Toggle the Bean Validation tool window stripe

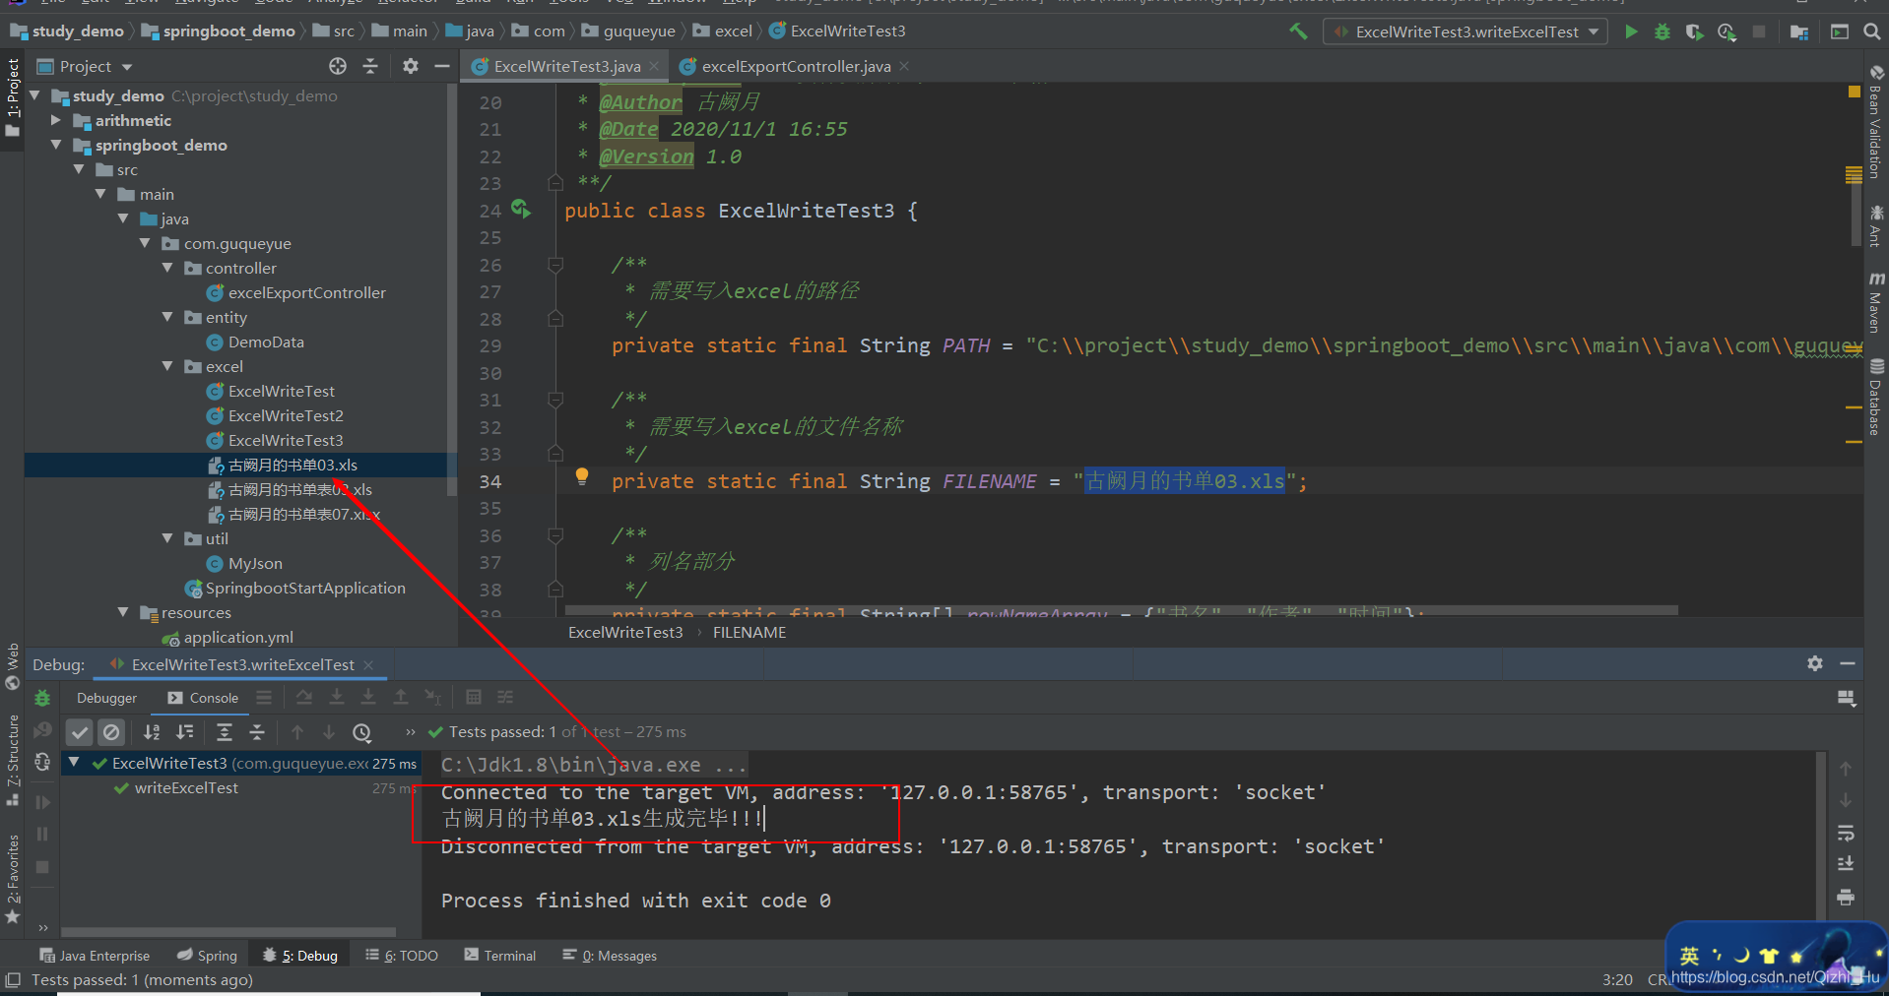(x=1875, y=122)
